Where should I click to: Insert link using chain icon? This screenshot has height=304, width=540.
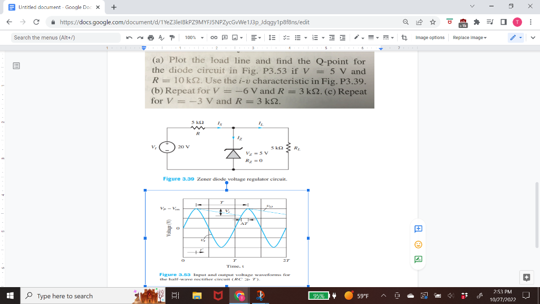click(x=214, y=37)
